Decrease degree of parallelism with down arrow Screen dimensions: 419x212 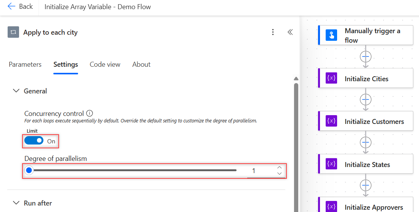(280, 173)
